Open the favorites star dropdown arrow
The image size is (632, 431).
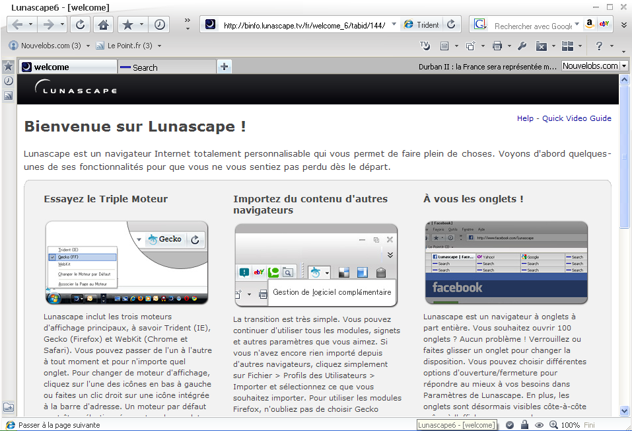[141, 24]
